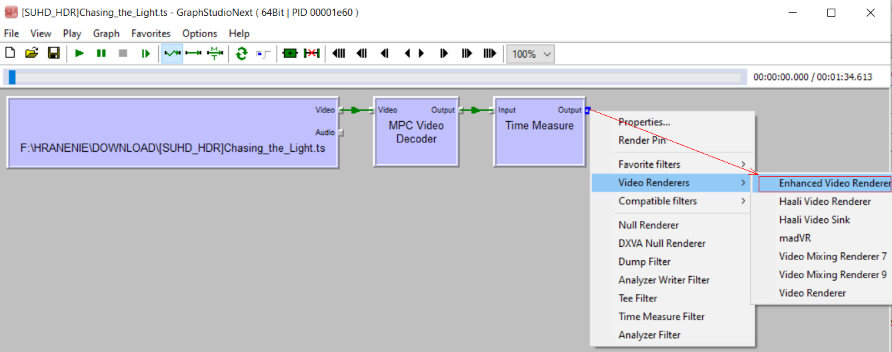Choose Properties... in the context menu
The height and width of the screenshot is (352, 892).
pyautogui.click(x=673, y=122)
